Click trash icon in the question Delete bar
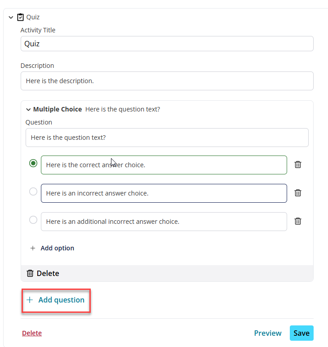The width and height of the screenshot is (328, 347). point(30,273)
